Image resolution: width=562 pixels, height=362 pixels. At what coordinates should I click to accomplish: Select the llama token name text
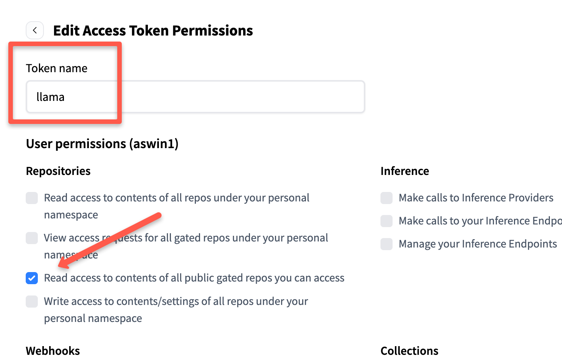pos(50,97)
